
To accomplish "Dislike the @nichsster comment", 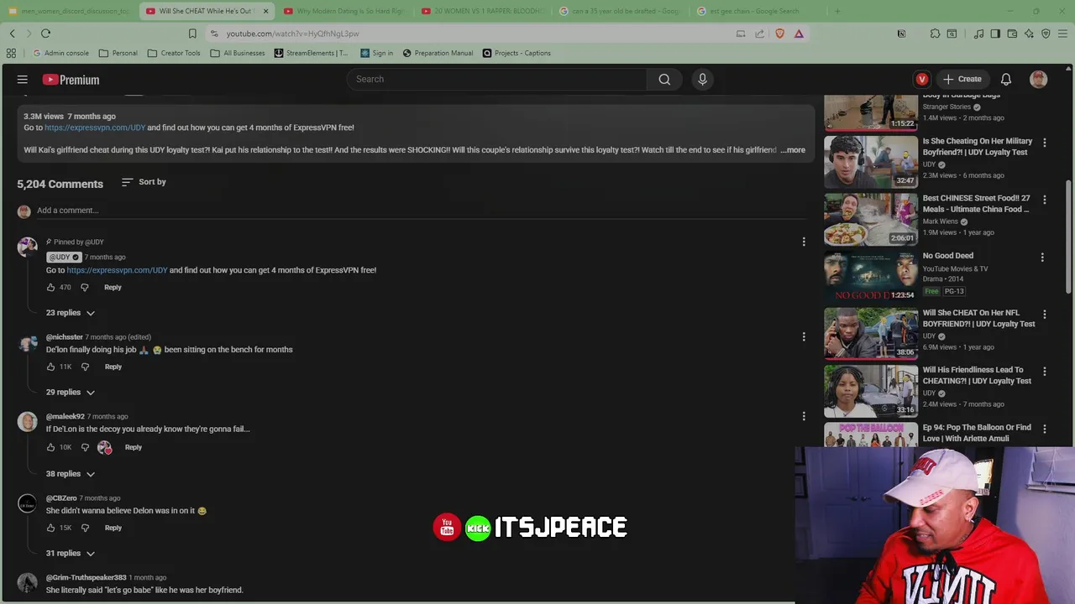I will [85, 367].
